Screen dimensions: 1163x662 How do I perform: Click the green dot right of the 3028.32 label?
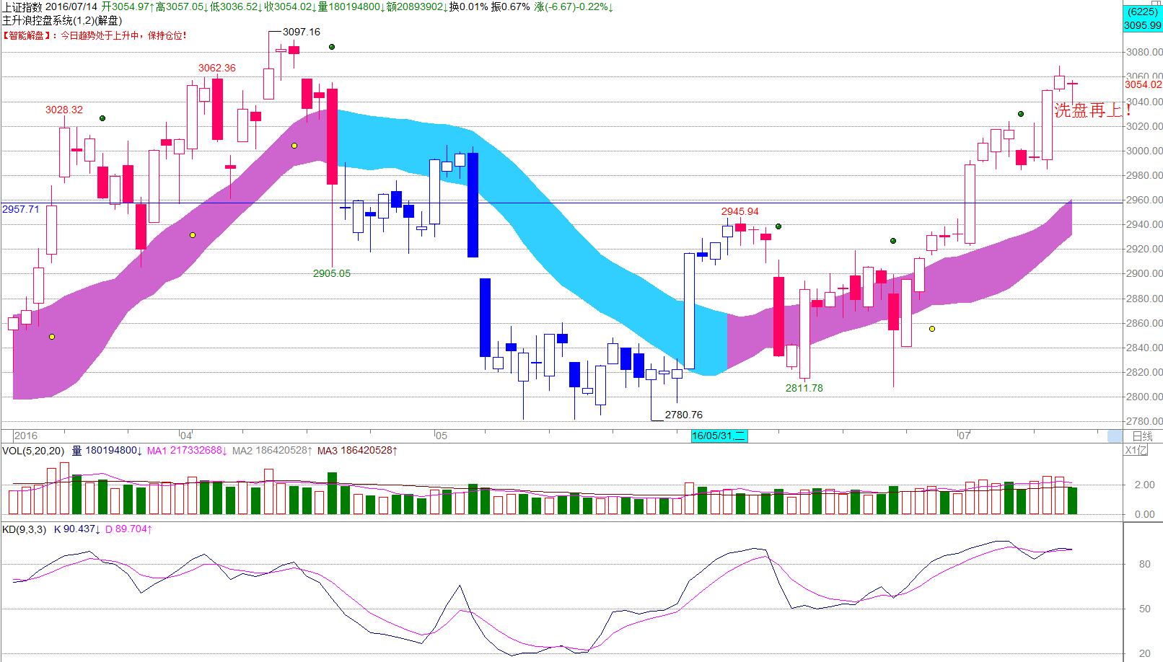coord(103,118)
